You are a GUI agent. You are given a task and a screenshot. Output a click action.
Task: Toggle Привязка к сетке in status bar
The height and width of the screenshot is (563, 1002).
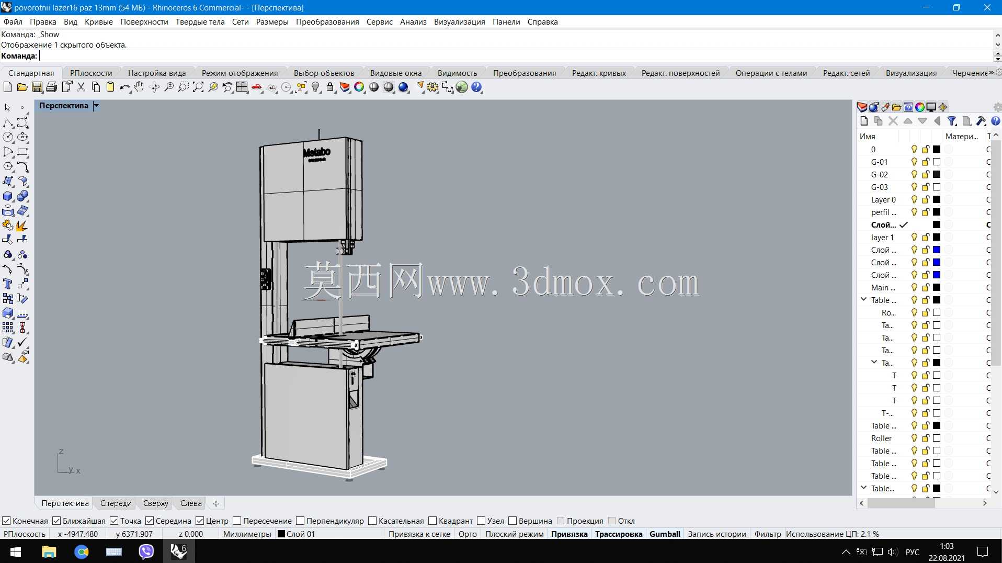click(x=419, y=534)
